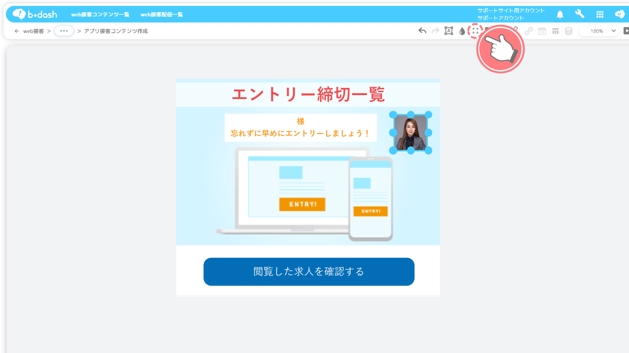The image size is (629, 353).
Task: Open the calendar date icon
Action: click(542, 31)
